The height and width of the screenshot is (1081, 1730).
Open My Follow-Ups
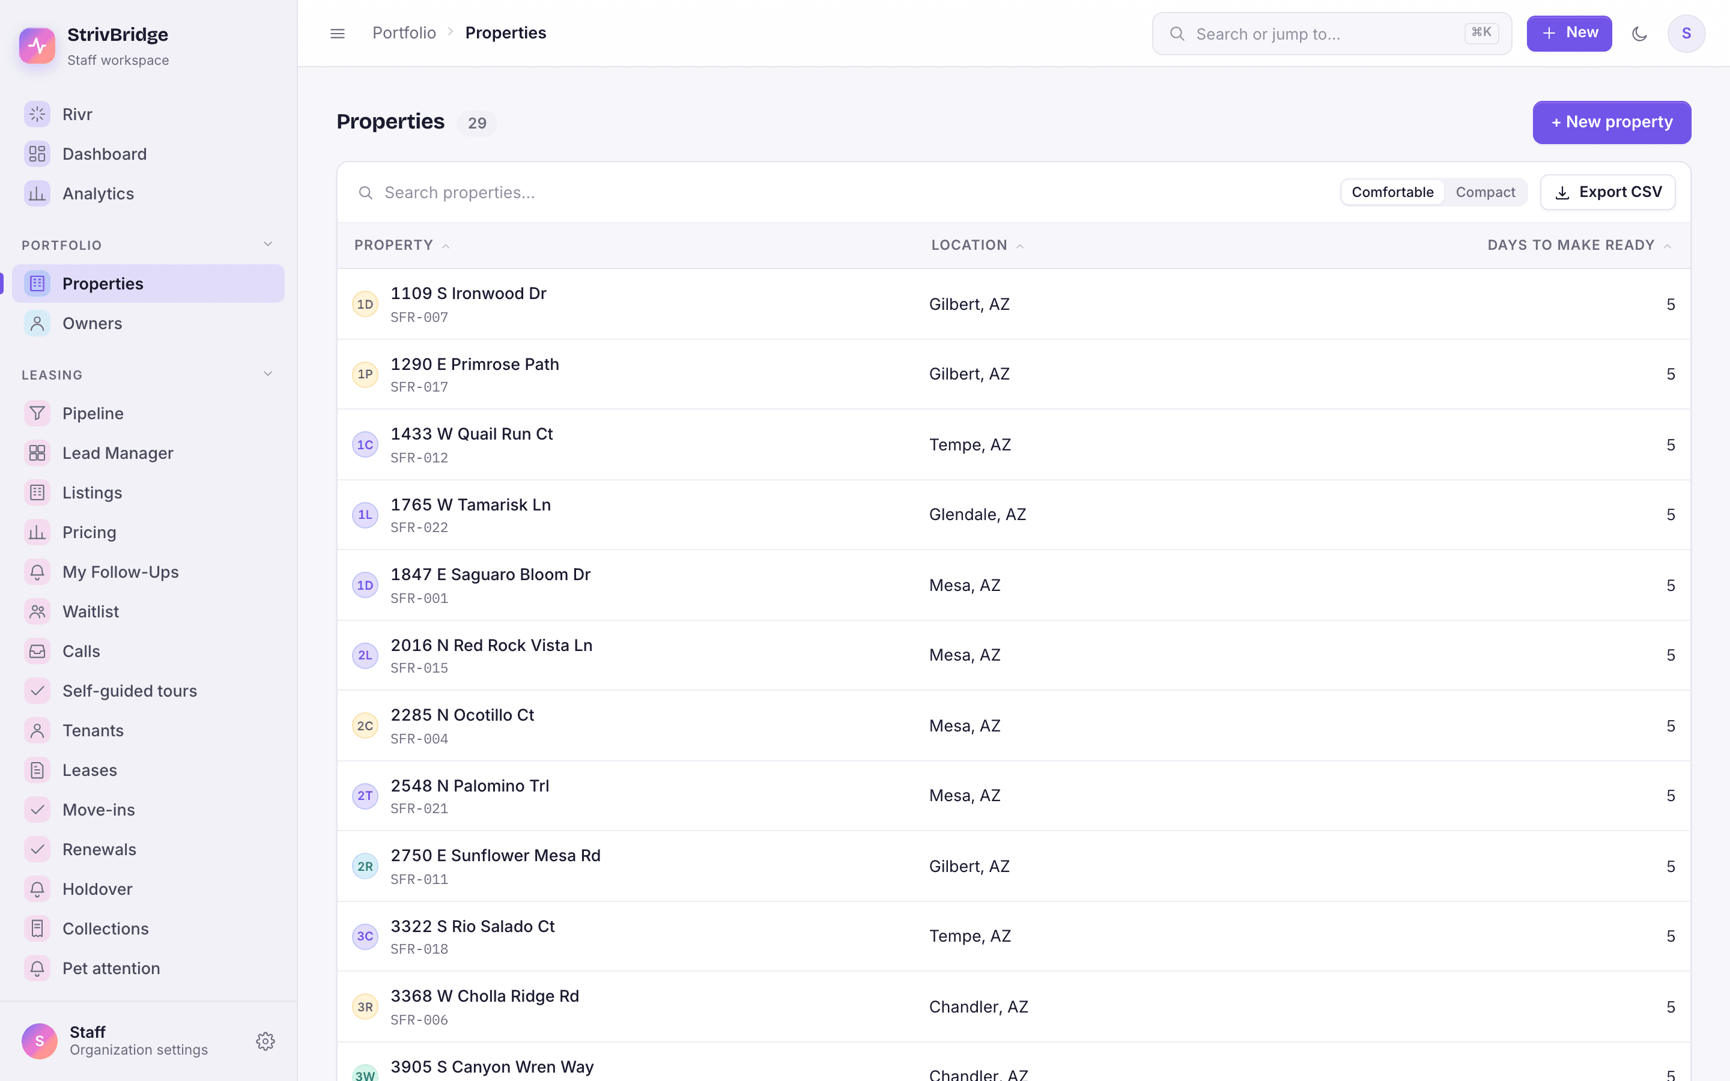(x=148, y=572)
